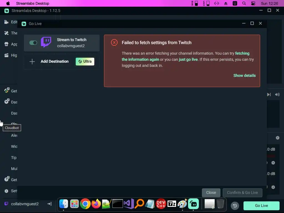The width and height of the screenshot is (284, 213).
Task: Open Finder from the dock
Action: [x=64, y=204]
